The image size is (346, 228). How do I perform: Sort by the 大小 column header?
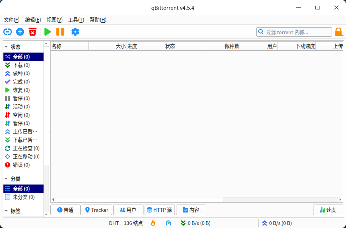coord(107,46)
